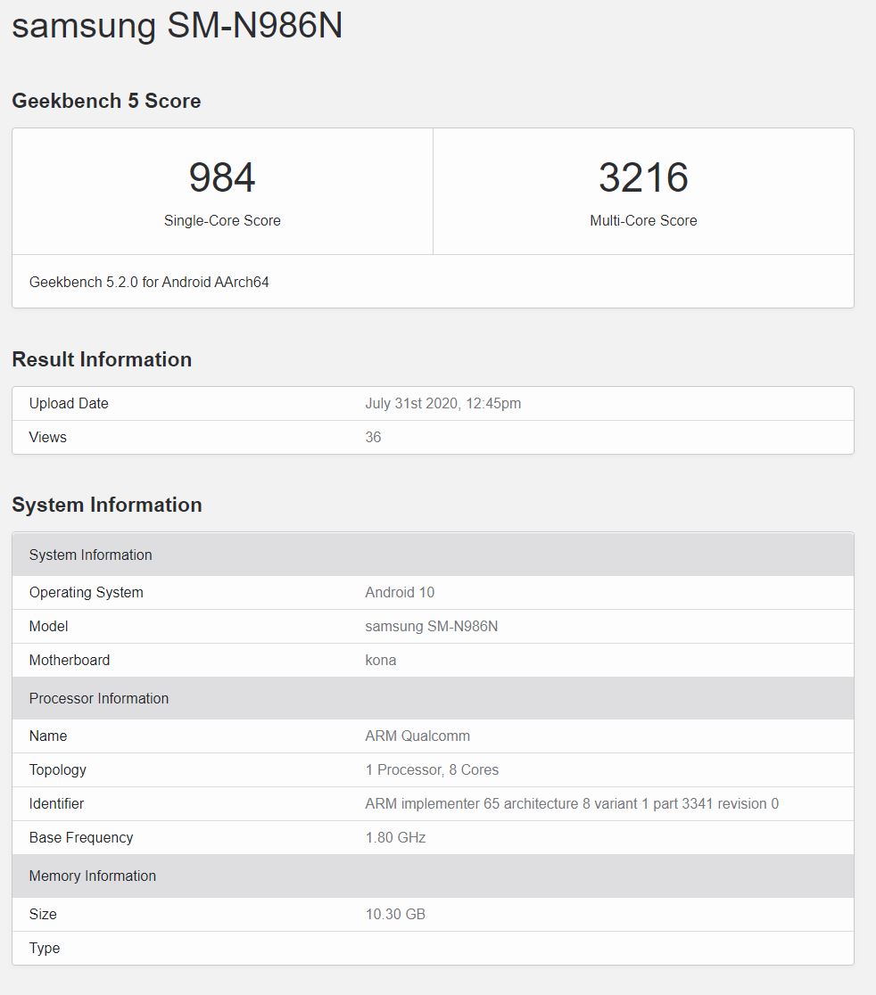This screenshot has width=876, height=995.
Task: Select the 984 single-core score number
Action: tap(222, 177)
